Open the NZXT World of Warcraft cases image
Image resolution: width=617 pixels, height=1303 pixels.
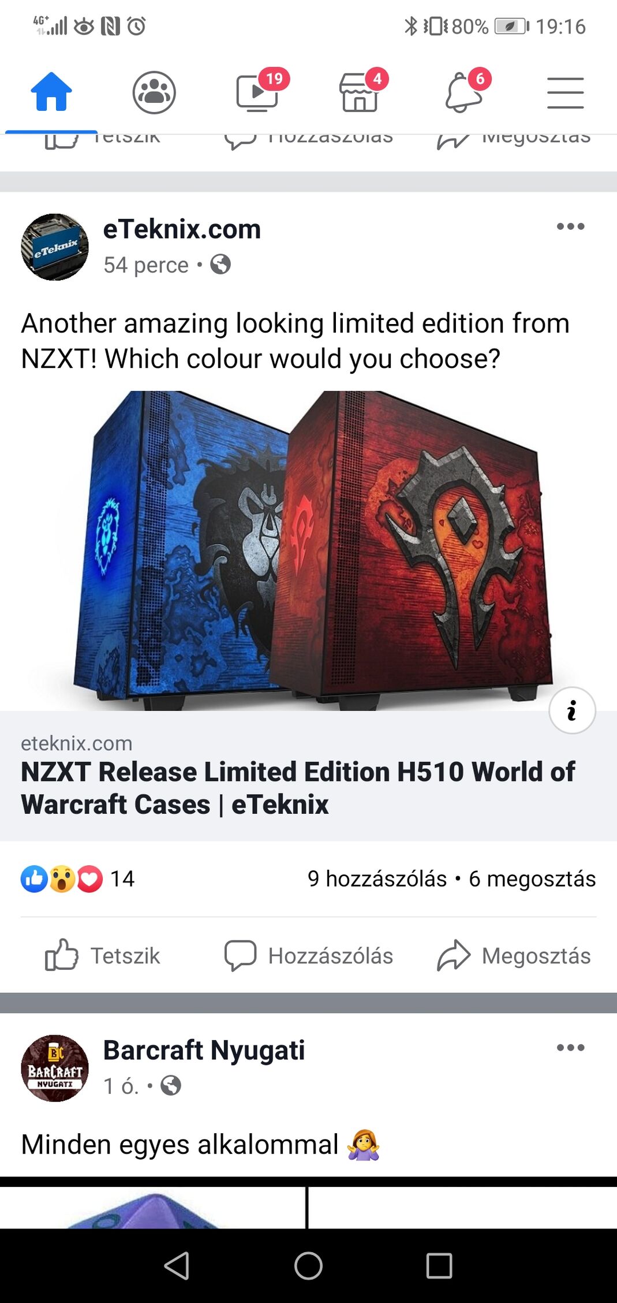[308, 550]
